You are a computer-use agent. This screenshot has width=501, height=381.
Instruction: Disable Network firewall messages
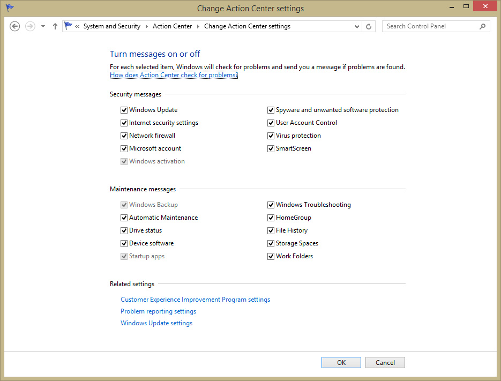[x=124, y=136]
